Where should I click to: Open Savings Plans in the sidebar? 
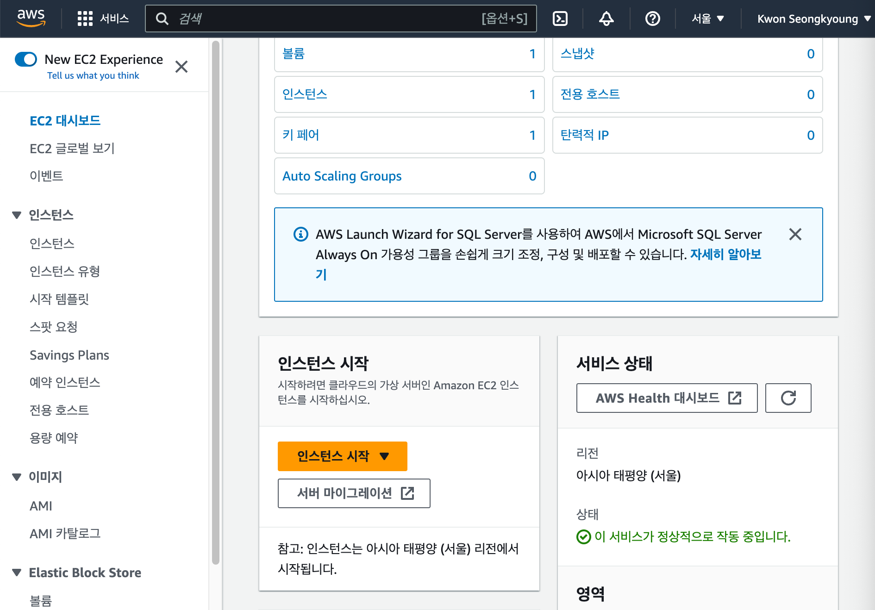pyautogui.click(x=69, y=355)
